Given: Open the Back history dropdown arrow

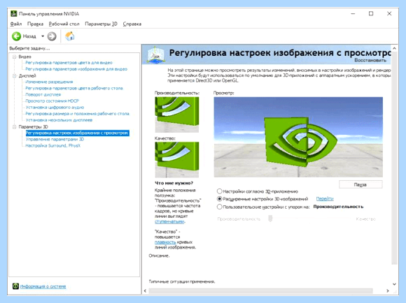Looking at the screenshot, I should tap(43, 36).
